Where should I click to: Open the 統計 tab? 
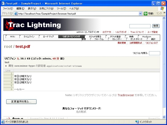click(153, 39)
